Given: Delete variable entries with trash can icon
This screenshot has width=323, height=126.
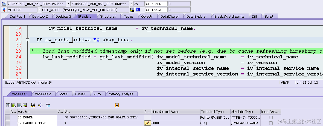Looking at the screenshot, I should point(8,105).
